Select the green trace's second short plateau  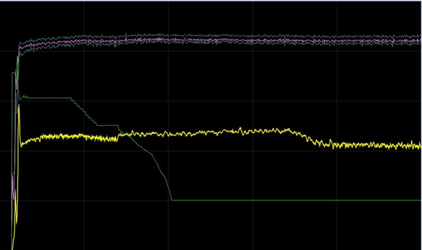(x=108, y=126)
